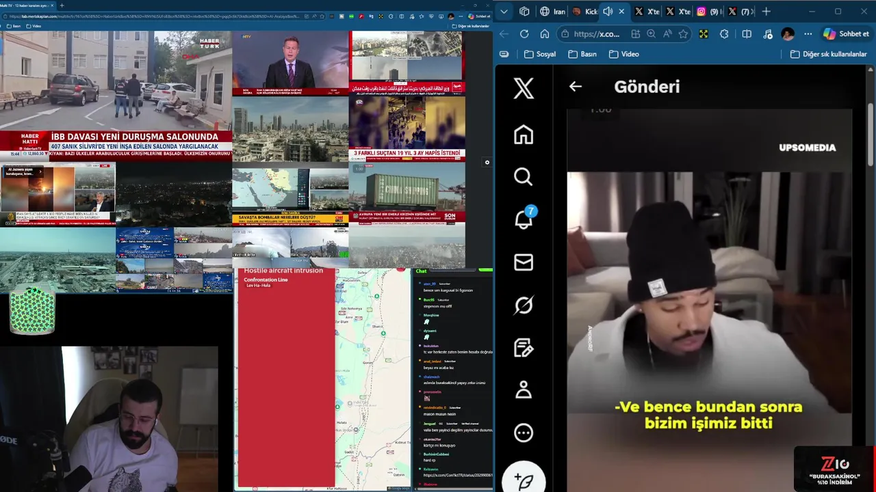Open a new tab in right Edge window

pyautogui.click(x=766, y=11)
